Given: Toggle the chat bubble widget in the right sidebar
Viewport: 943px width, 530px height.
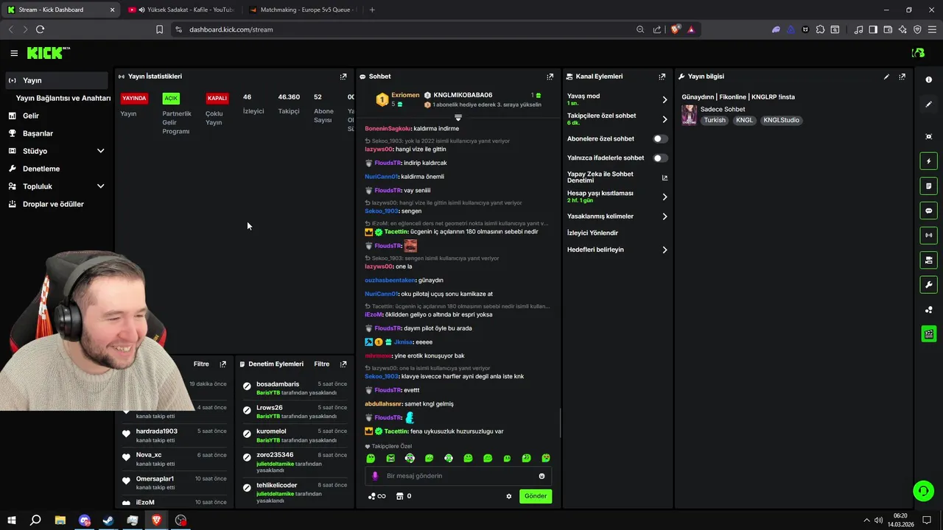Looking at the screenshot, I should [x=929, y=211].
